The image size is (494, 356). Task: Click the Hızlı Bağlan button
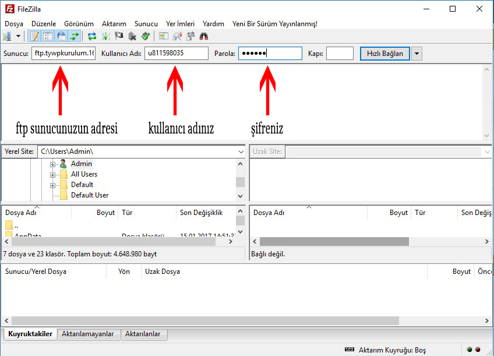point(385,54)
